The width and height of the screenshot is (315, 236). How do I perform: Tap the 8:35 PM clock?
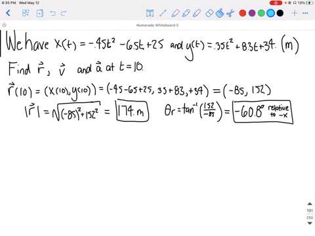[x=9, y=3]
